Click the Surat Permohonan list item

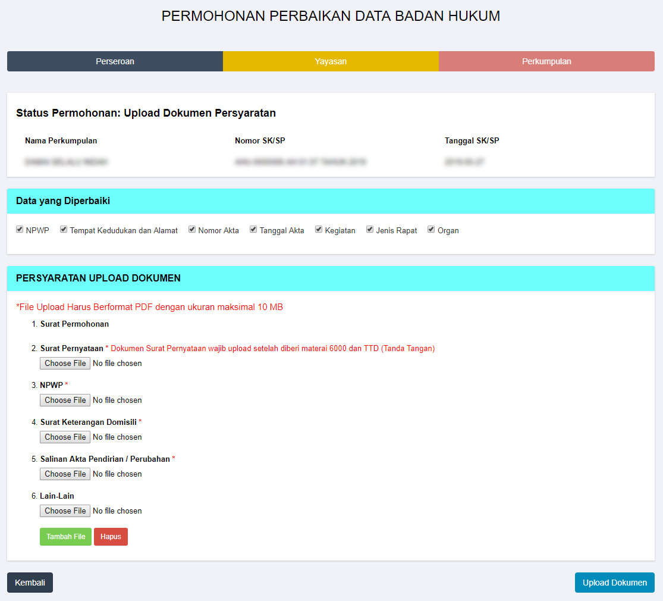coord(74,324)
